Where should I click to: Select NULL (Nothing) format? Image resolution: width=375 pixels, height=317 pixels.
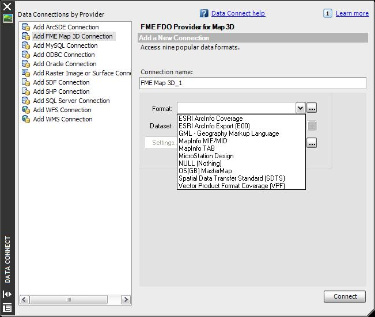(x=241, y=163)
